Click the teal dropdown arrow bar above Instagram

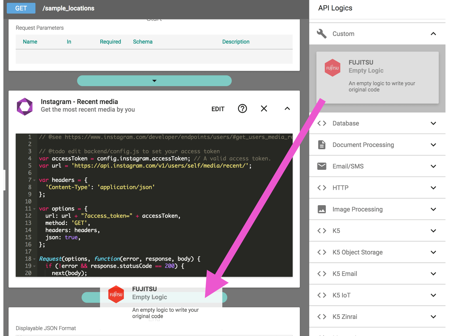pos(154,81)
